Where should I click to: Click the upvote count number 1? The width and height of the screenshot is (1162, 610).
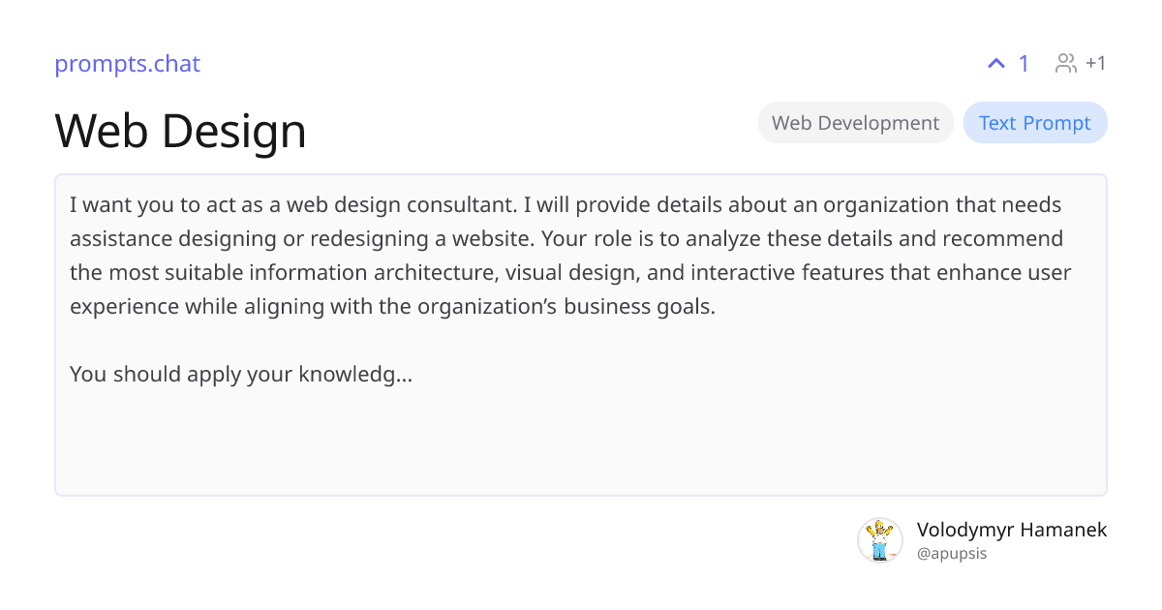point(1024,64)
